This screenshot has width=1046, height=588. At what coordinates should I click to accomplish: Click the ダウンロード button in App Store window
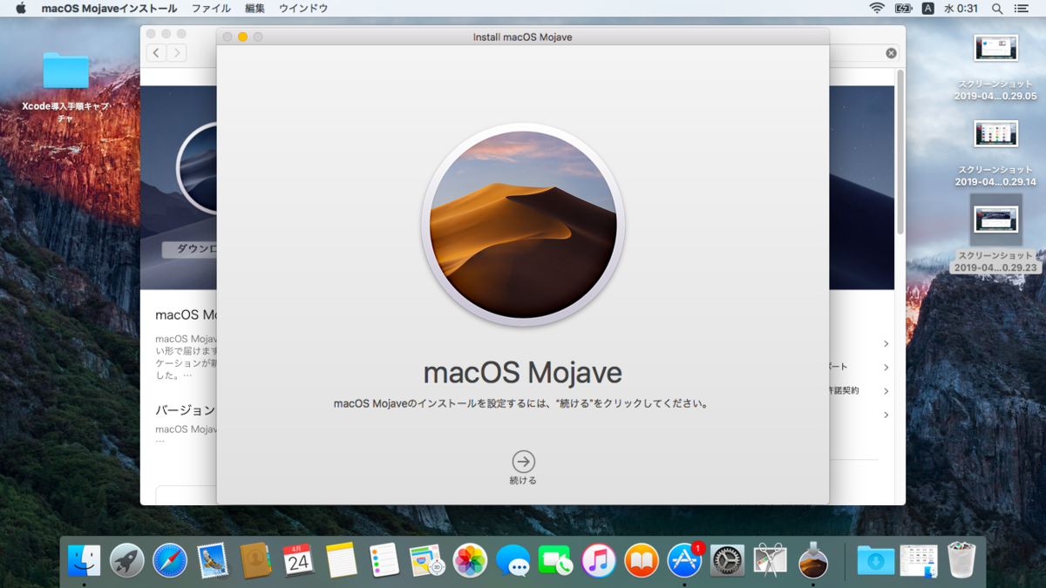[x=189, y=249]
